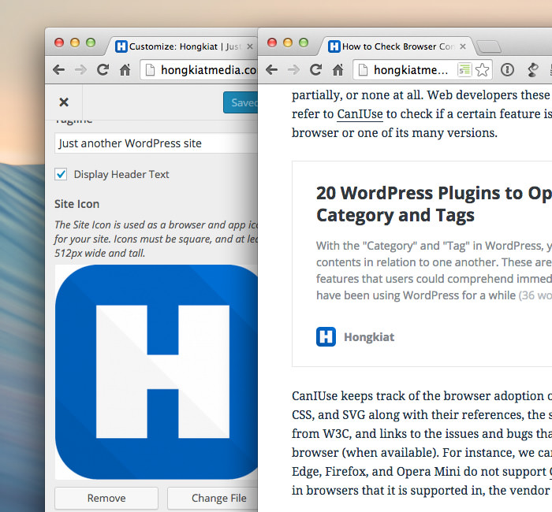The height and width of the screenshot is (512, 552).
Task: Open a new tab in right window
Action: click(489, 46)
